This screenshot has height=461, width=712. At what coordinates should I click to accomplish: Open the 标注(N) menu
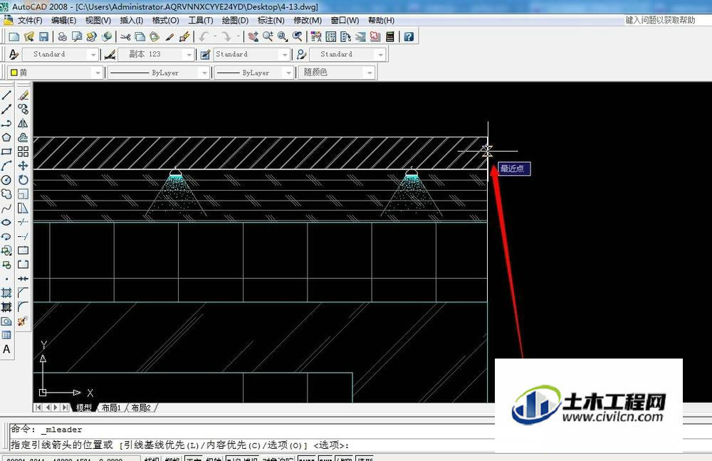(x=271, y=21)
